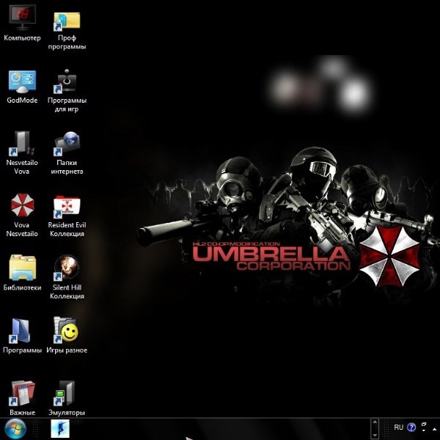
Task: Show hidden system tray icons arrow
Action: (435, 429)
